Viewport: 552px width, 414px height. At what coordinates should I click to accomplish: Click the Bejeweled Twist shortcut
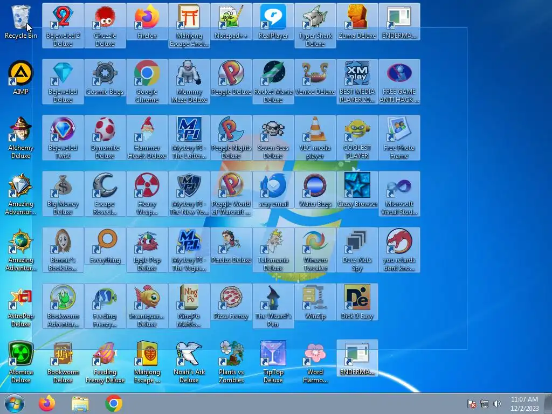pos(63,137)
